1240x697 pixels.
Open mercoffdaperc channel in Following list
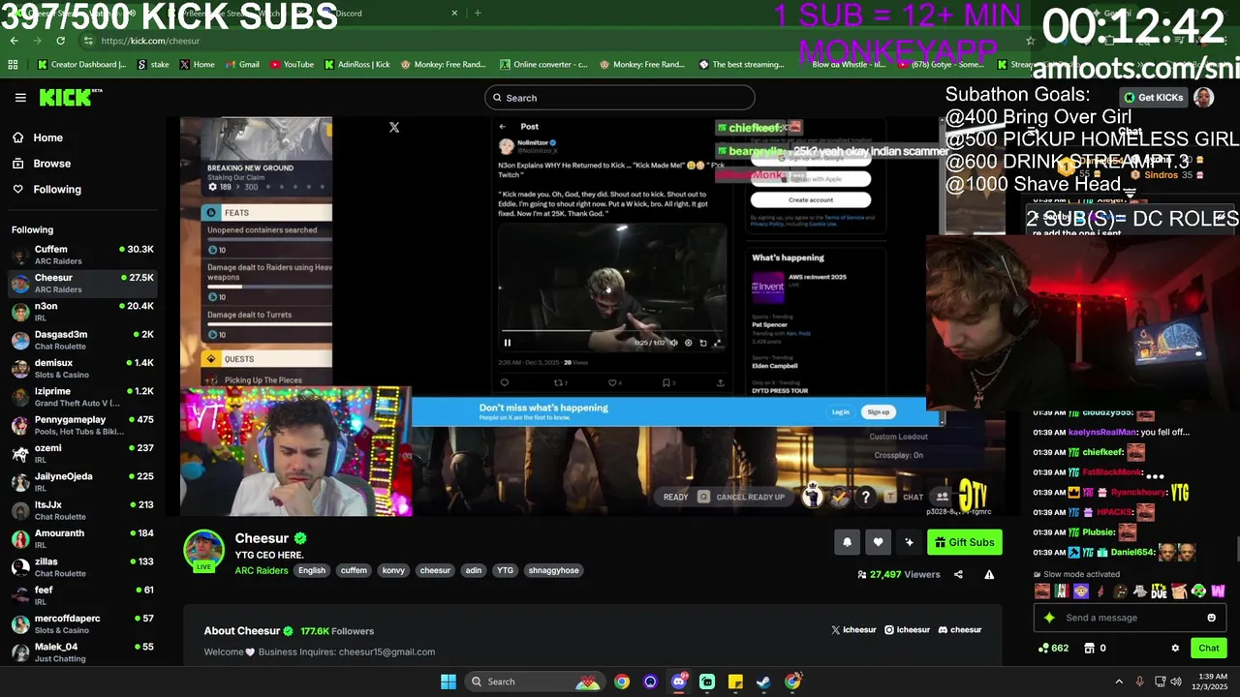click(82, 624)
